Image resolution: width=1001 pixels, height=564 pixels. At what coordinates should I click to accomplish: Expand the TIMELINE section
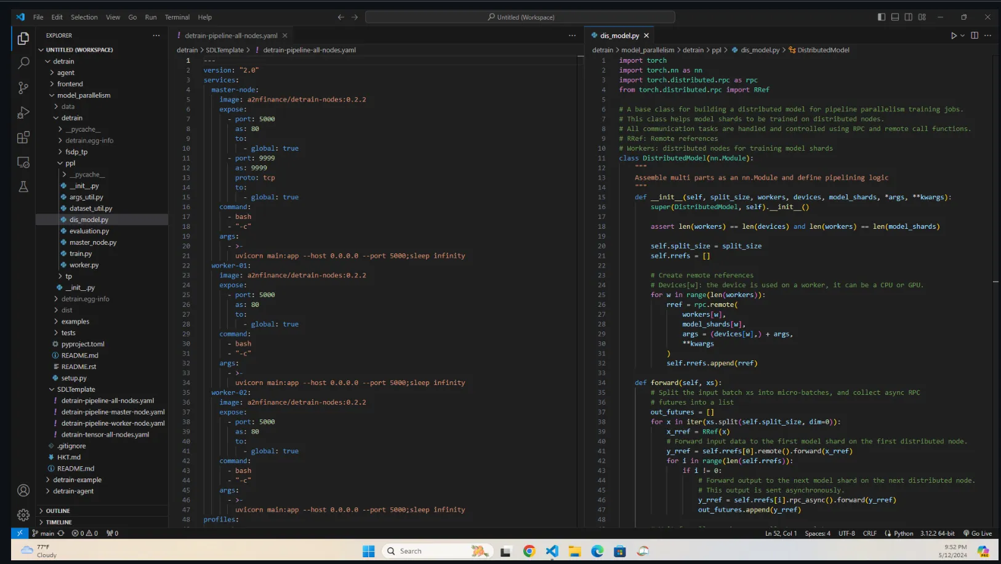(58, 522)
